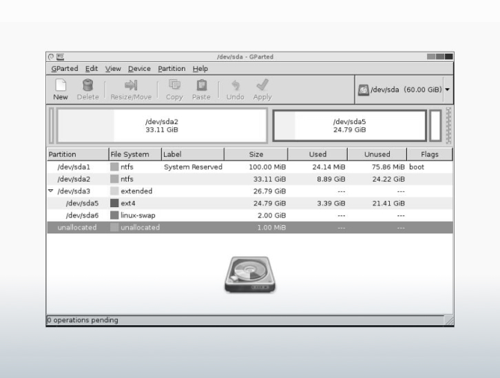
Task: Click the 24.22 GiB unused value
Action: point(388,179)
